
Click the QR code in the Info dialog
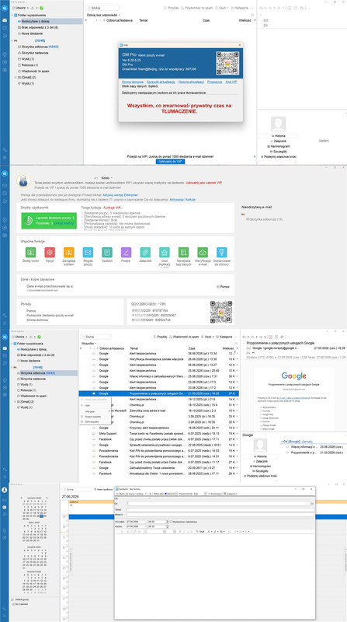[x=227, y=64]
